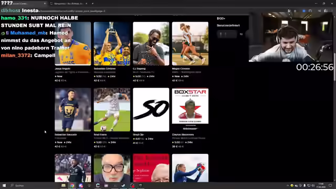
Task: Select the $100+ price filter option
Action: (x=221, y=18)
